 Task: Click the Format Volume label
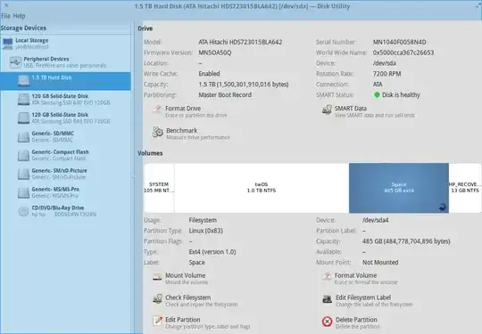pyautogui.click(x=355, y=275)
